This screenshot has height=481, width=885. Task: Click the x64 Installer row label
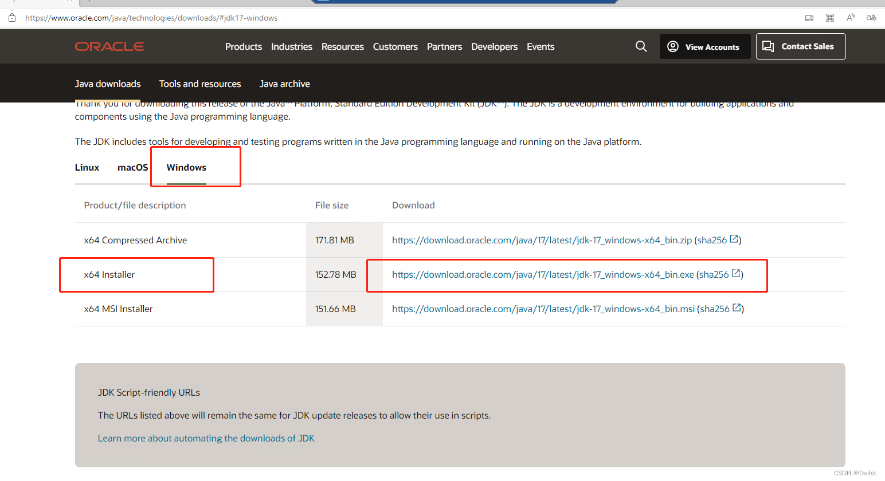click(109, 274)
